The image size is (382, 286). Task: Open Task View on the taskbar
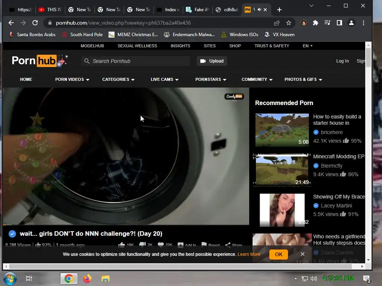(x=29, y=279)
